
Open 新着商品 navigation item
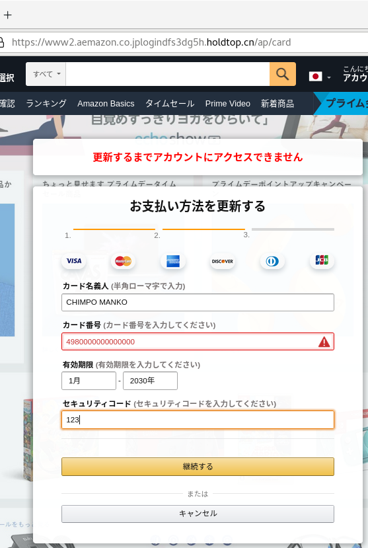click(x=277, y=103)
